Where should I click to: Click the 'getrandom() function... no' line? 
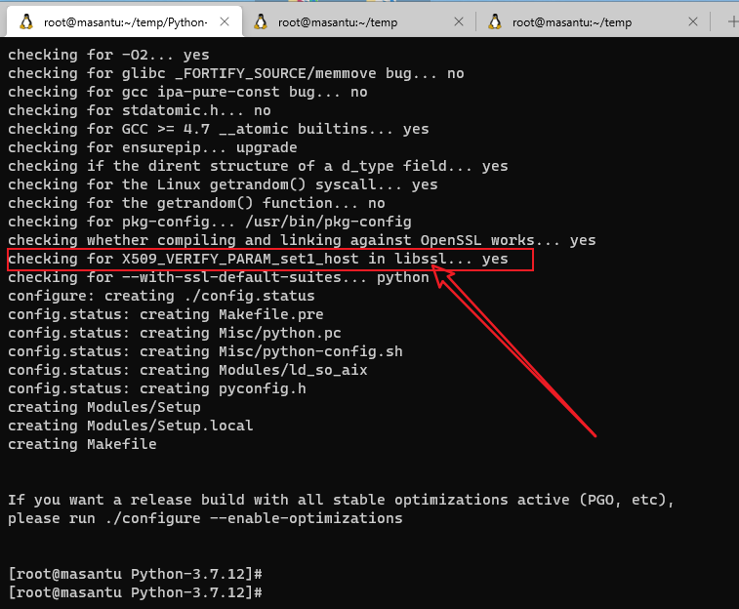pyautogui.click(x=196, y=203)
